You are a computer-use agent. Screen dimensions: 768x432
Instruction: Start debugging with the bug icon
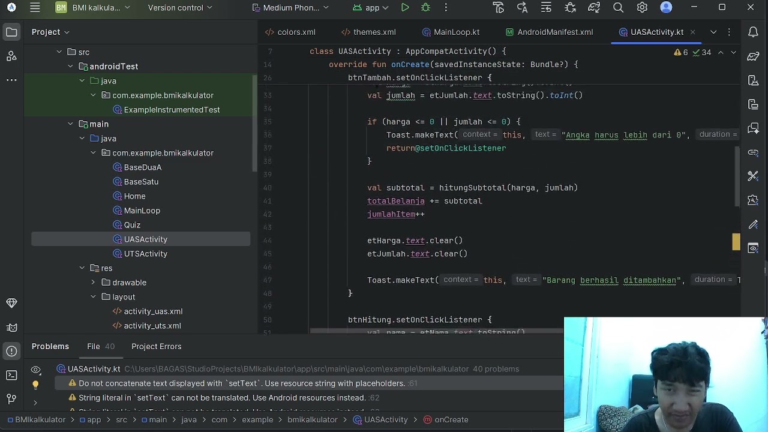click(x=425, y=8)
